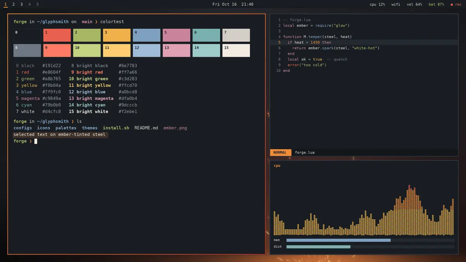Click the mem usage bar

coord(370,240)
